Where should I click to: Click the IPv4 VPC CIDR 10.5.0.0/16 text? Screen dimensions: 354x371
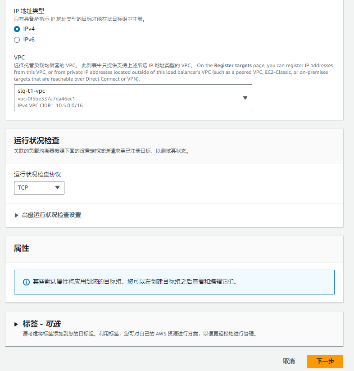click(x=50, y=105)
